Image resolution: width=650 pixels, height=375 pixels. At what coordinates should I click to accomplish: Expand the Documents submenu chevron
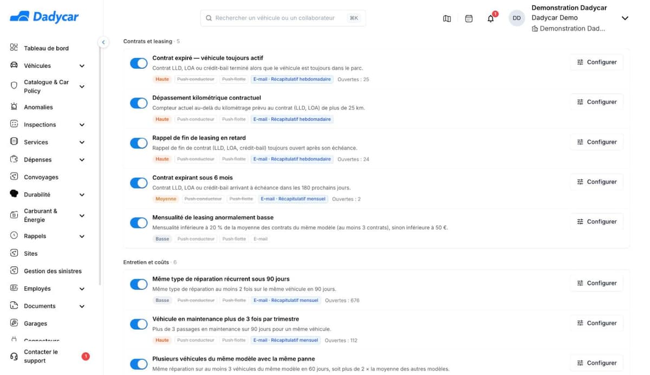tap(82, 306)
